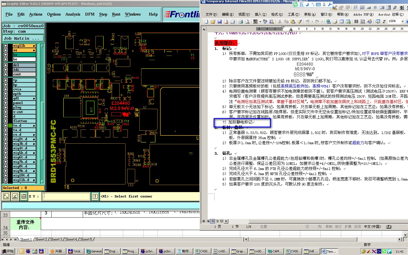Screen dimensions: 408x255
Task: Click the soft keyboard icon on IME bar
Action: click(x=318, y=5)
